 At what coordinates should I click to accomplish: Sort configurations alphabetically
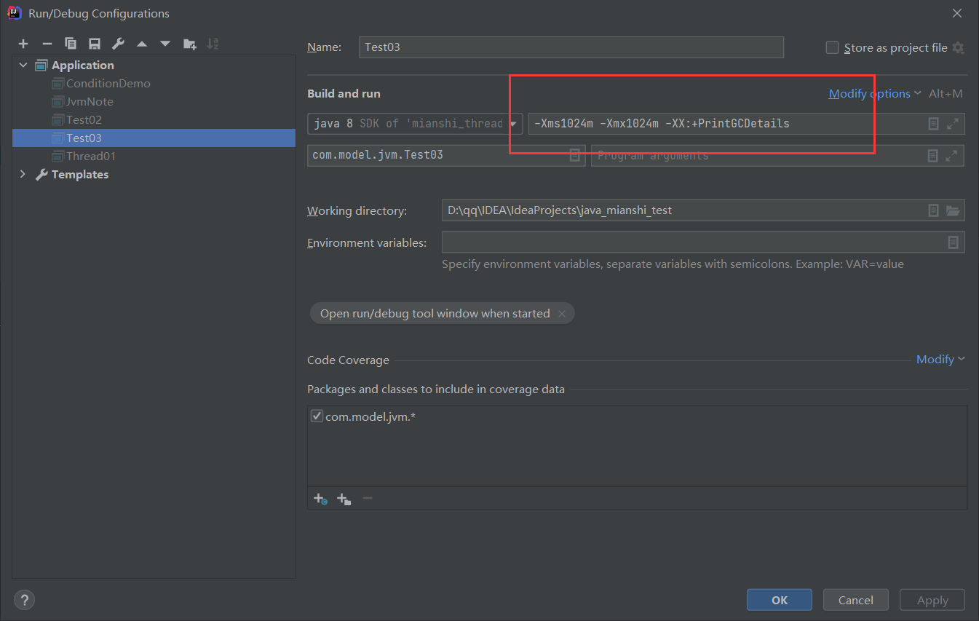click(x=213, y=44)
